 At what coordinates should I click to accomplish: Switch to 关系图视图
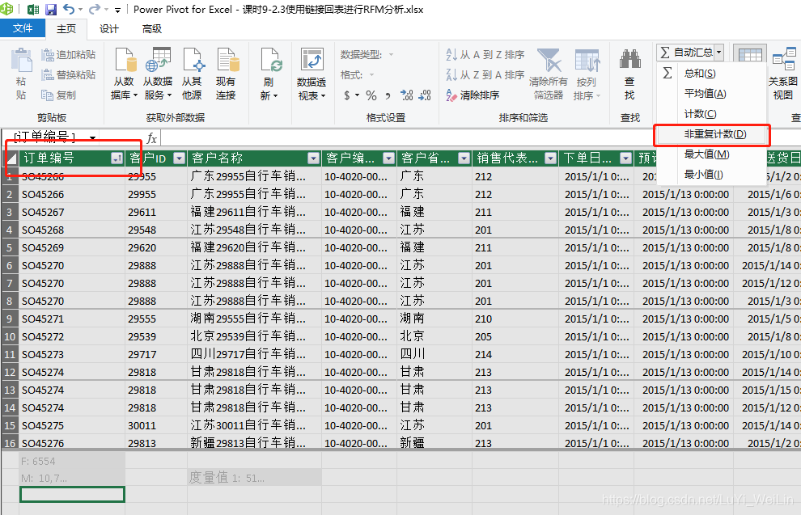click(x=783, y=74)
